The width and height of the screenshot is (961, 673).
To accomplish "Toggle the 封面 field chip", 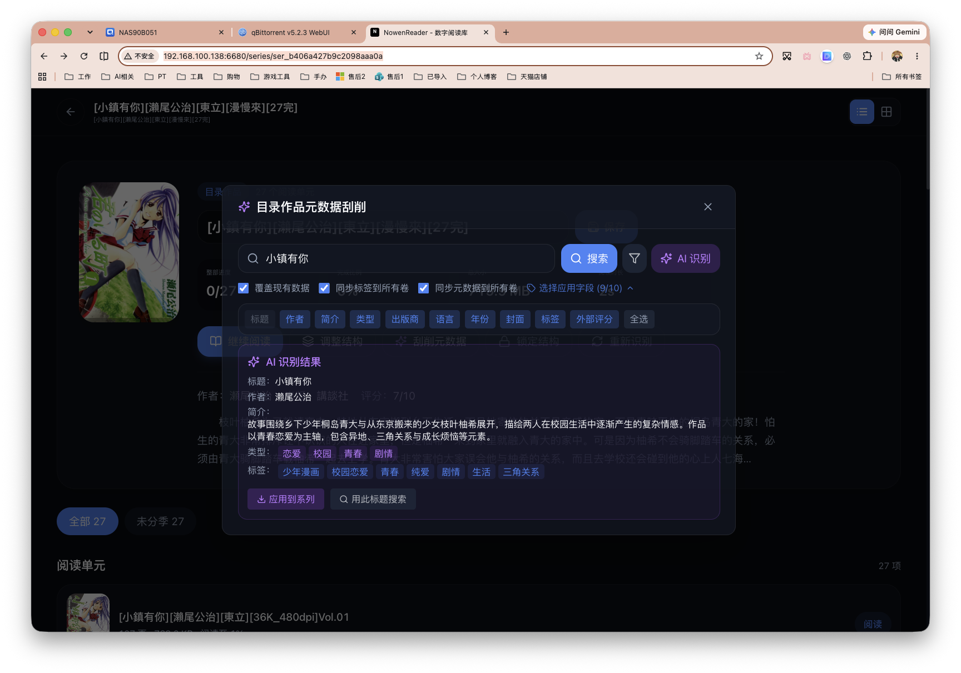I will pos(515,319).
